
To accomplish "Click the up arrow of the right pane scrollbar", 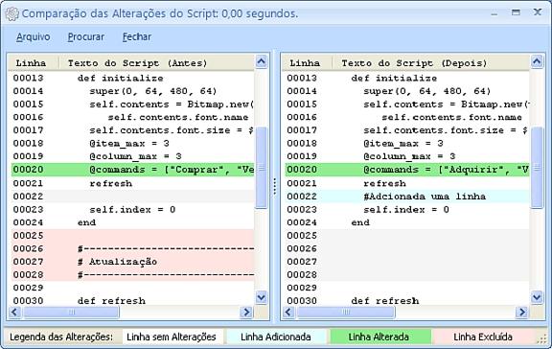I will click(537, 62).
